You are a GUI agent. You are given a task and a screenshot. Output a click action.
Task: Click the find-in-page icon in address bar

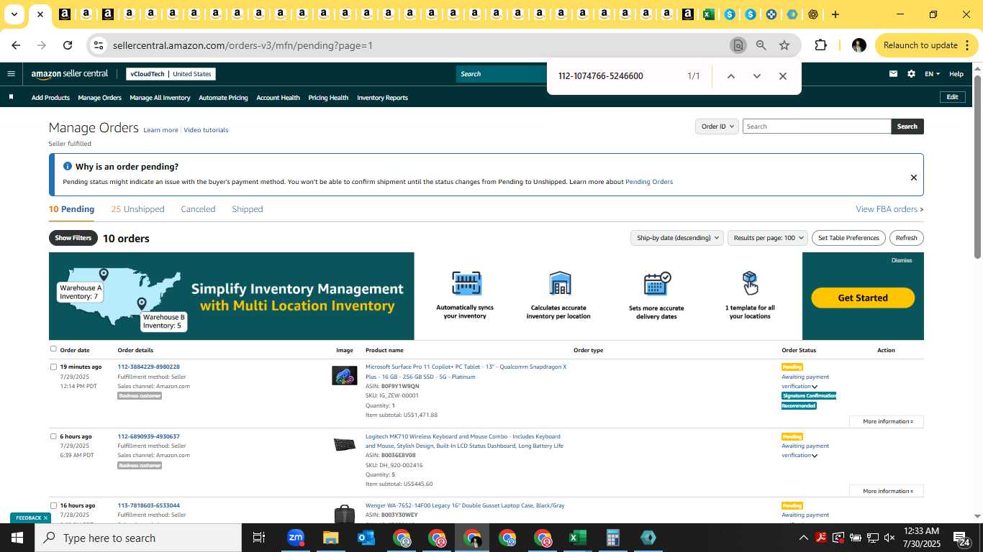[x=738, y=45]
